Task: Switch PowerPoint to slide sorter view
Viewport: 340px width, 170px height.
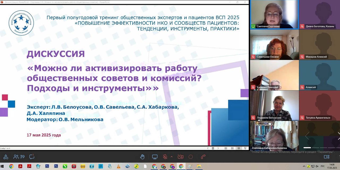Action: pyautogui.click(x=232, y=148)
